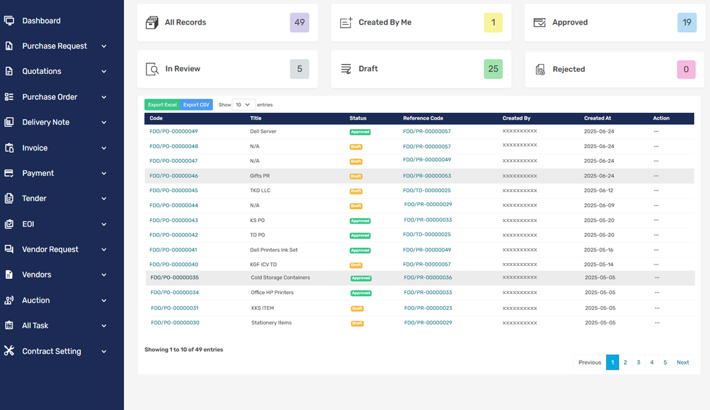Click the Draft list-edit icon

pyautogui.click(x=346, y=69)
